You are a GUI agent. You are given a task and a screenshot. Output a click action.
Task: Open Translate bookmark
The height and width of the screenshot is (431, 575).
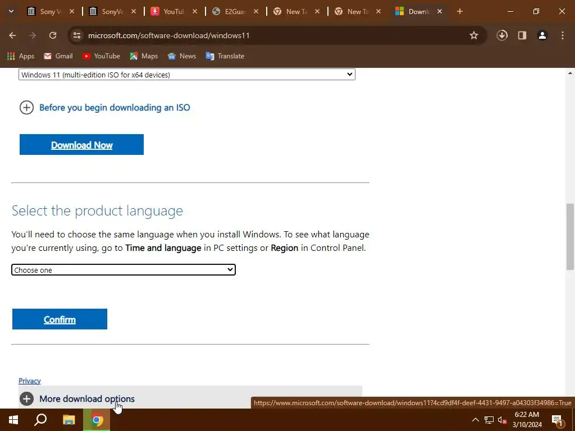tap(225, 56)
